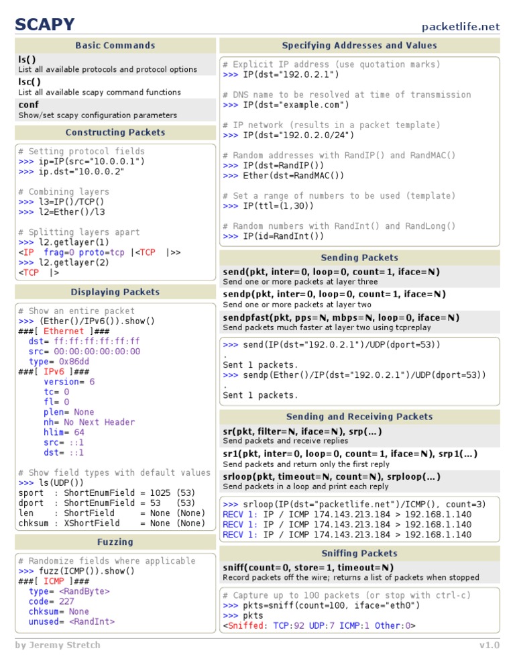Click the by Jeremy Stretch footer text
515x667 pixels.
58,645
